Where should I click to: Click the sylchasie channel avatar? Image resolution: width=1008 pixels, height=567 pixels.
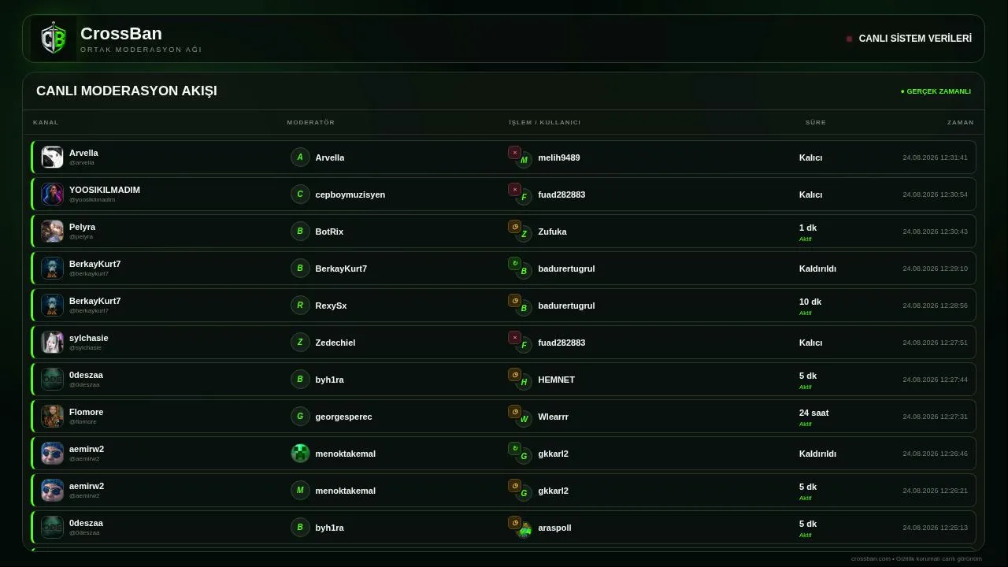pos(52,342)
